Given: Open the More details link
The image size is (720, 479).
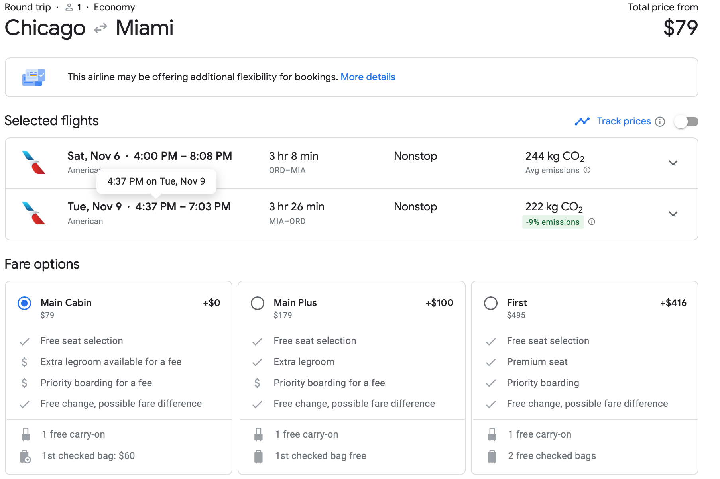Looking at the screenshot, I should tap(368, 77).
